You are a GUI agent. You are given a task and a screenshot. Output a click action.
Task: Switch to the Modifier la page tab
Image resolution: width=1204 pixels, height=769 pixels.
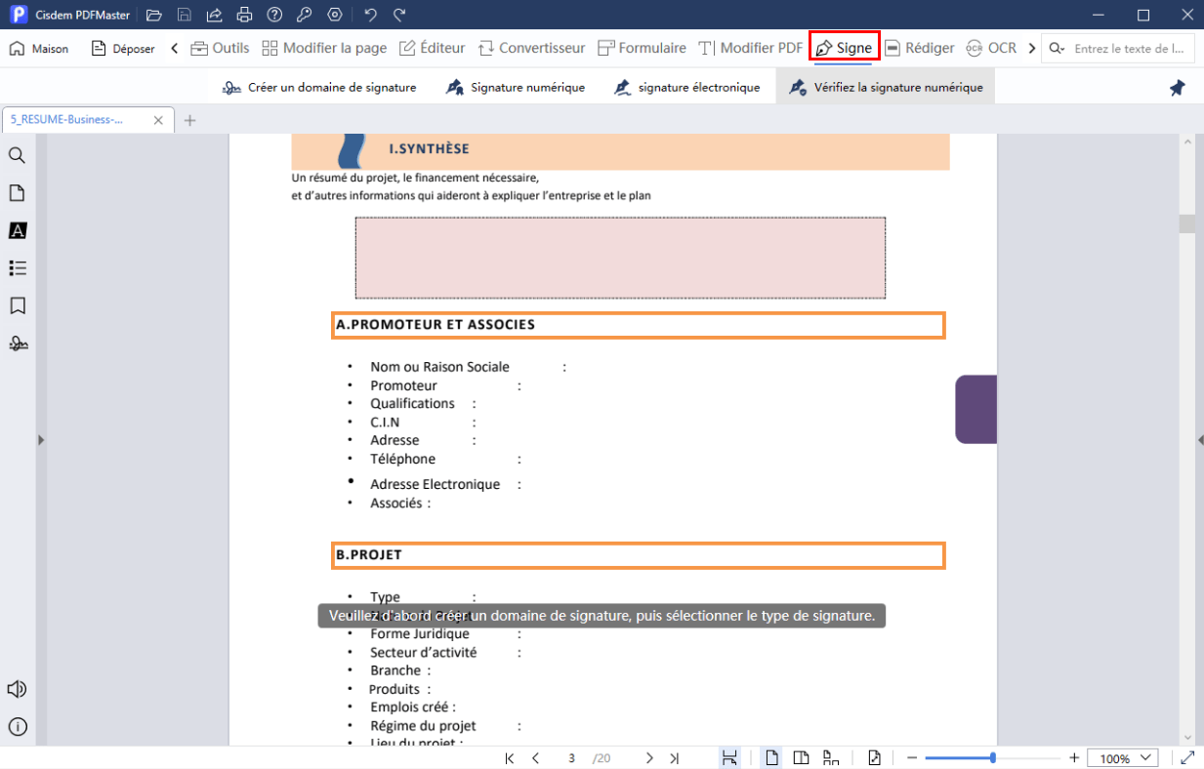point(324,48)
